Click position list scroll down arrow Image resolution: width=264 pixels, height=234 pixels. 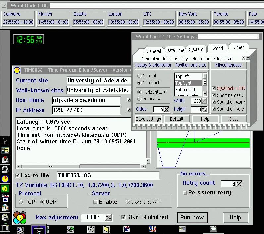point(205,93)
